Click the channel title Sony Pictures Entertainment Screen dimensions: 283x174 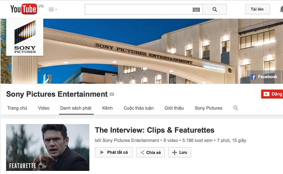tap(57, 94)
